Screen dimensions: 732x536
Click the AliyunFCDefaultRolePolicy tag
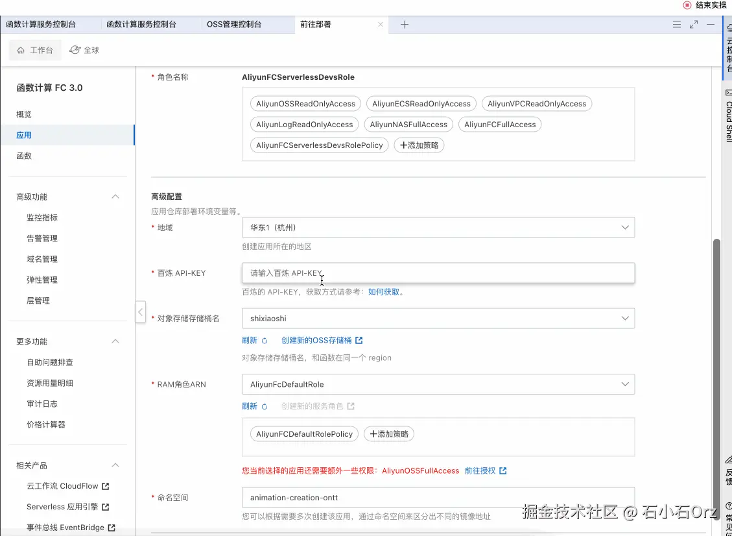click(304, 434)
